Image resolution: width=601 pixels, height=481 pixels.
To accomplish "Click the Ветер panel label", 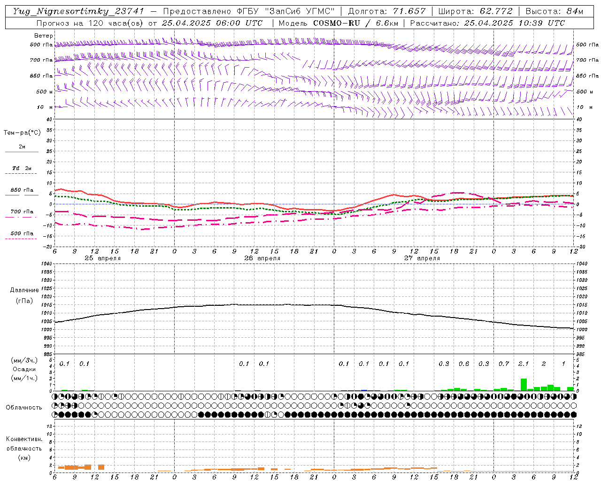I will (43, 36).
